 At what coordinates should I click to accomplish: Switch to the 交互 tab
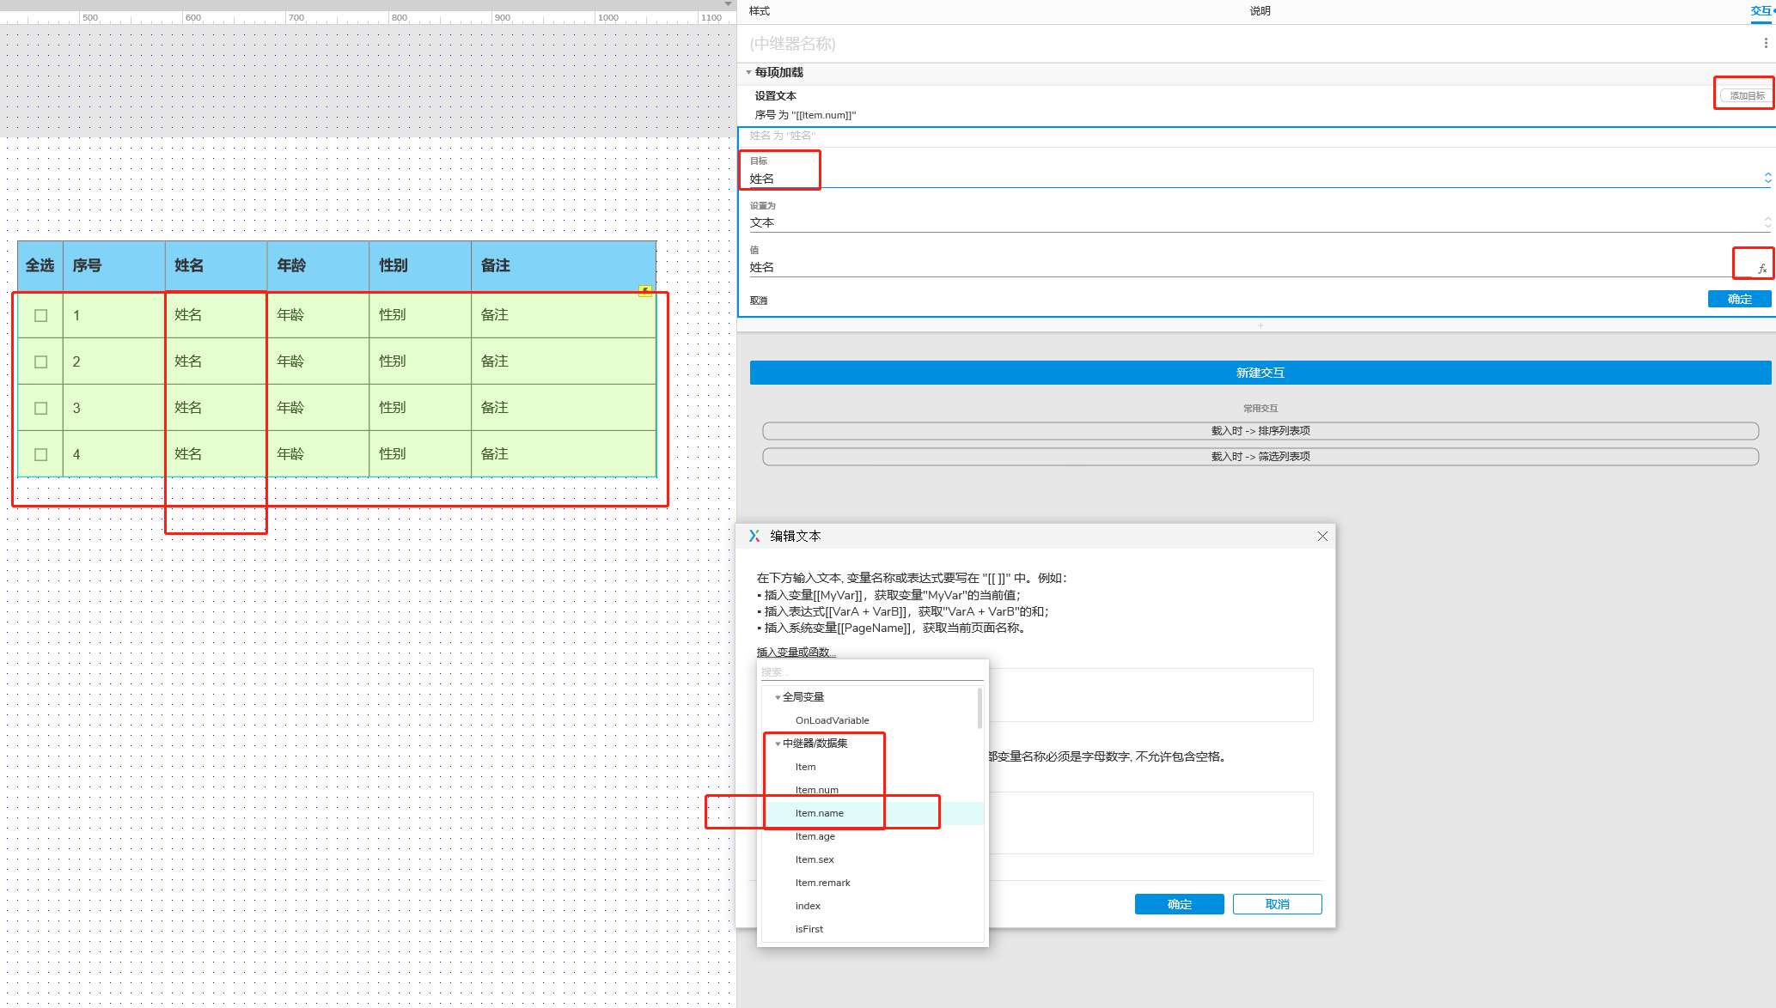pyautogui.click(x=1761, y=11)
